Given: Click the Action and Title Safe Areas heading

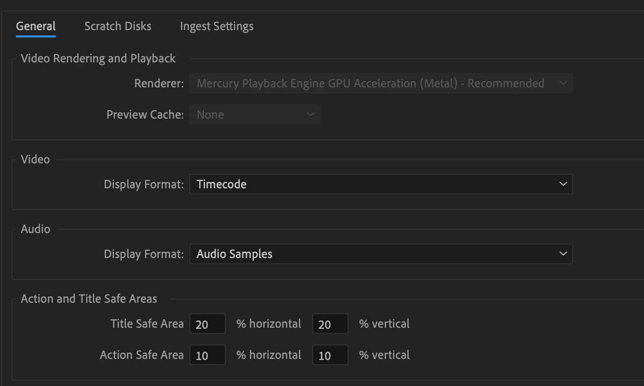Looking at the screenshot, I should [89, 299].
